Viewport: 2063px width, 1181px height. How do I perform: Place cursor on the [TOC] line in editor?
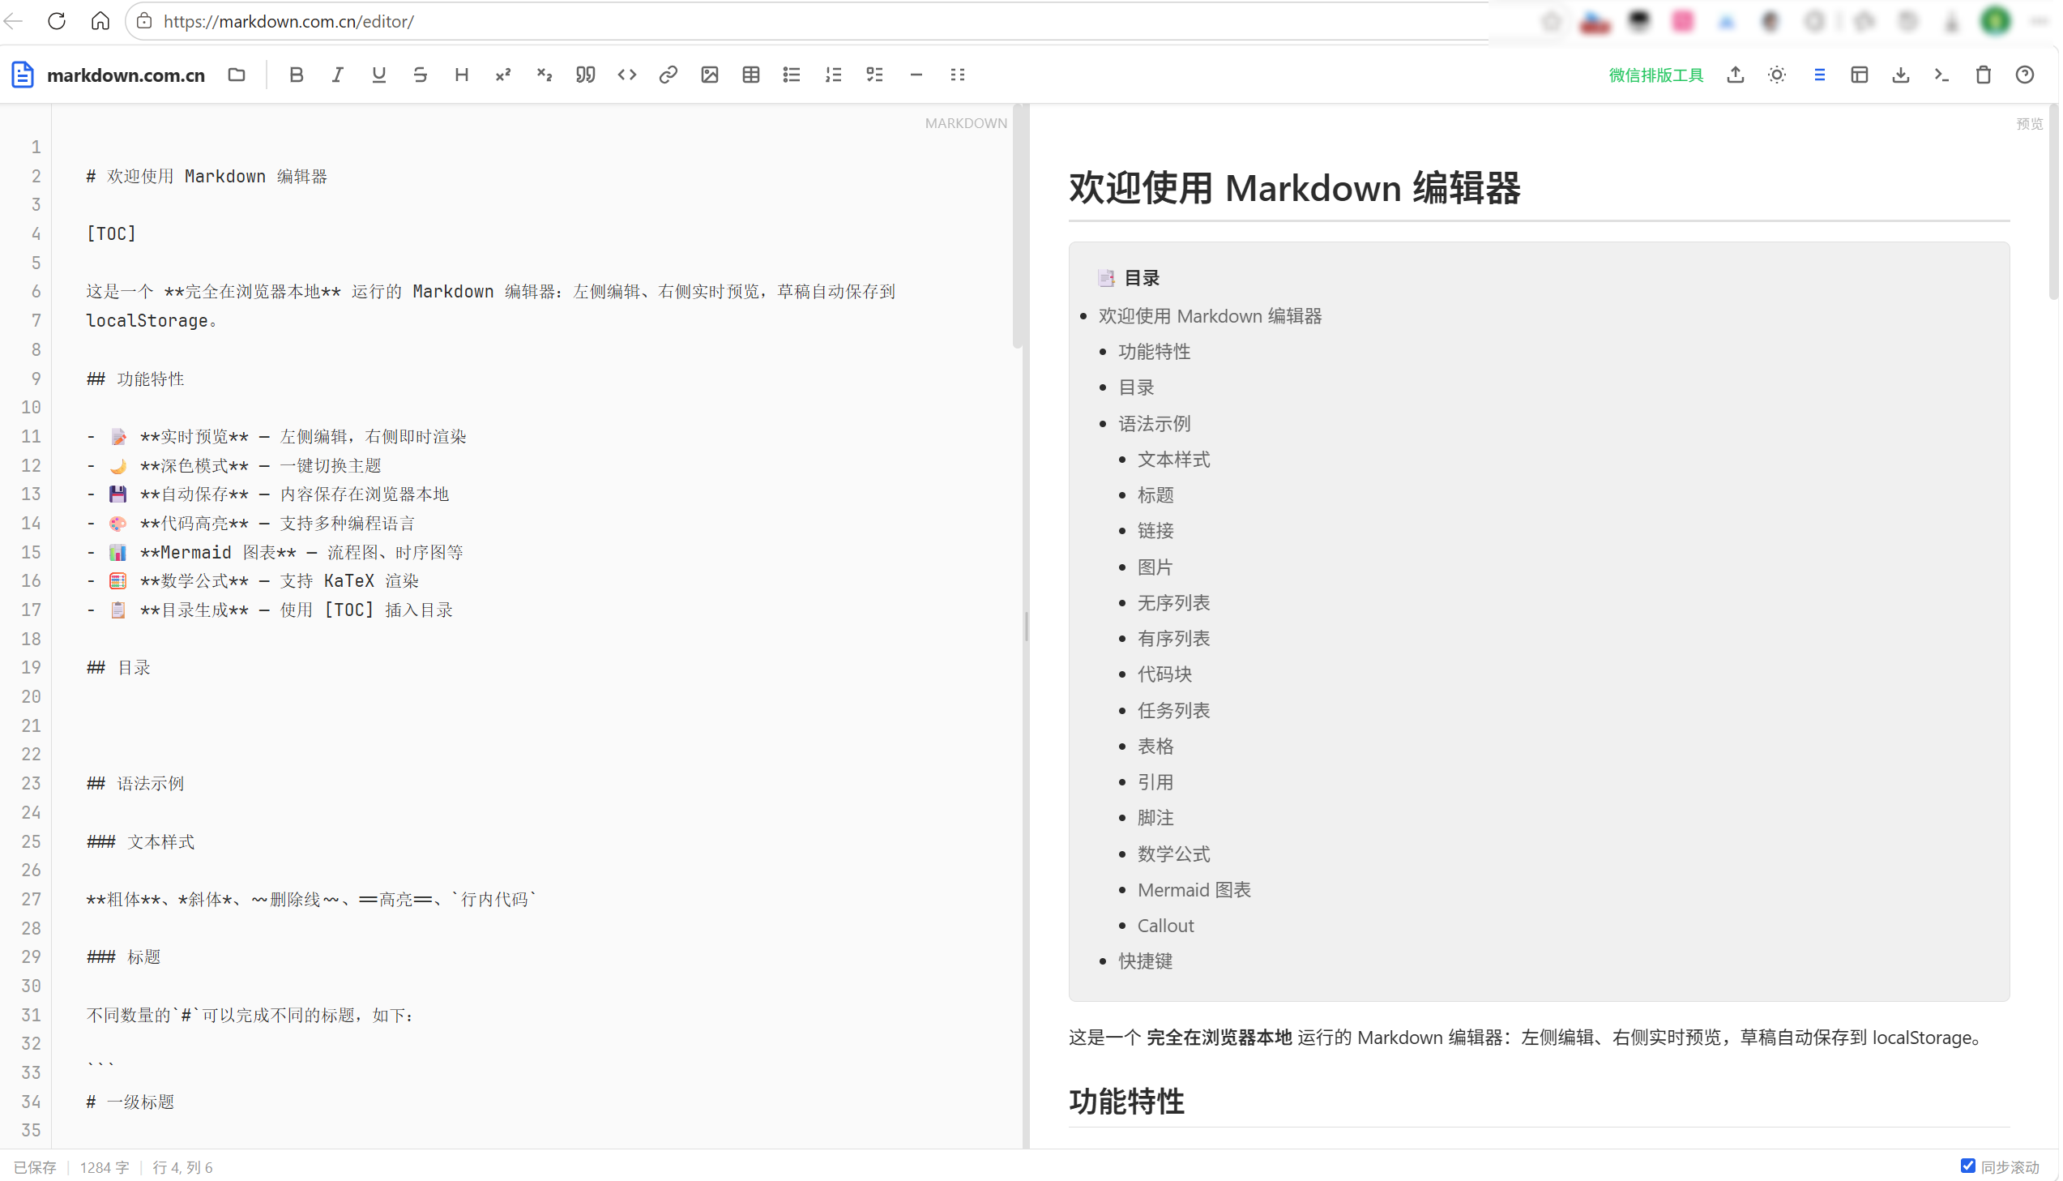(x=111, y=233)
